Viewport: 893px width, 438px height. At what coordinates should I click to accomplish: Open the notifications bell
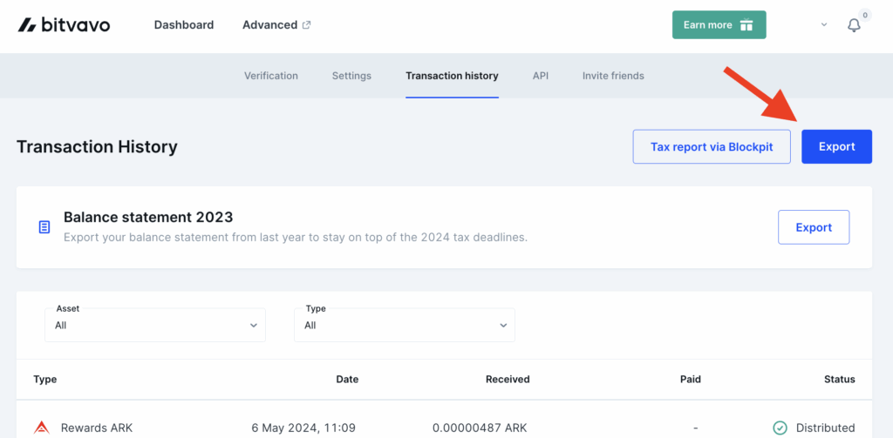pos(854,25)
